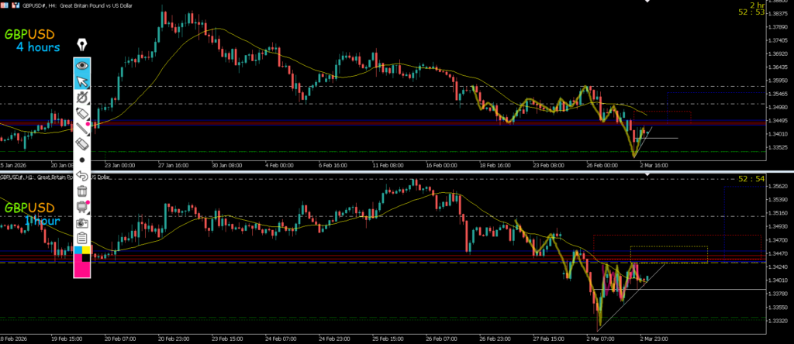
Task: Select the arrow cursor tool
Action: click(x=81, y=81)
